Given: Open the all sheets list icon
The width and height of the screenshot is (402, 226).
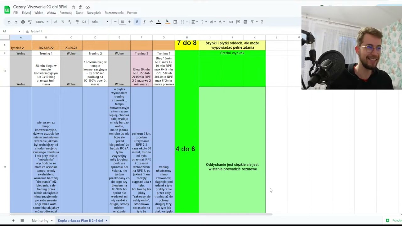Looking at the screenshot, I should click(22, 221).
